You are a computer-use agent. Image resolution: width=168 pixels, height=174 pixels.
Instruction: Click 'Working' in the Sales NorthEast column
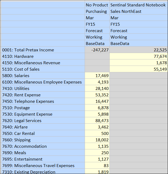click(x=139, y=37)
